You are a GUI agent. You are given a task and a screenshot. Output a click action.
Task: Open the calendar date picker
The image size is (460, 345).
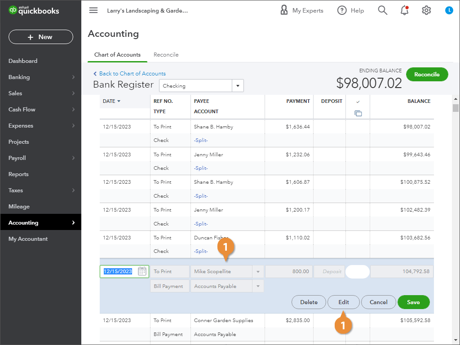[142, 271]
